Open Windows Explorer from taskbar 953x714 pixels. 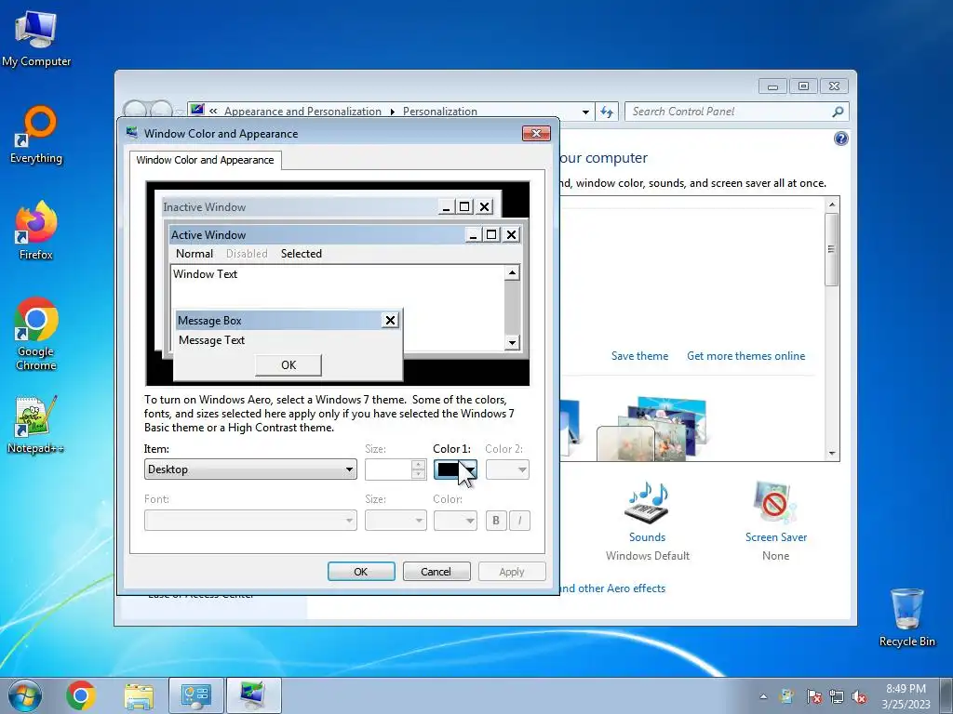coord(139,695)
